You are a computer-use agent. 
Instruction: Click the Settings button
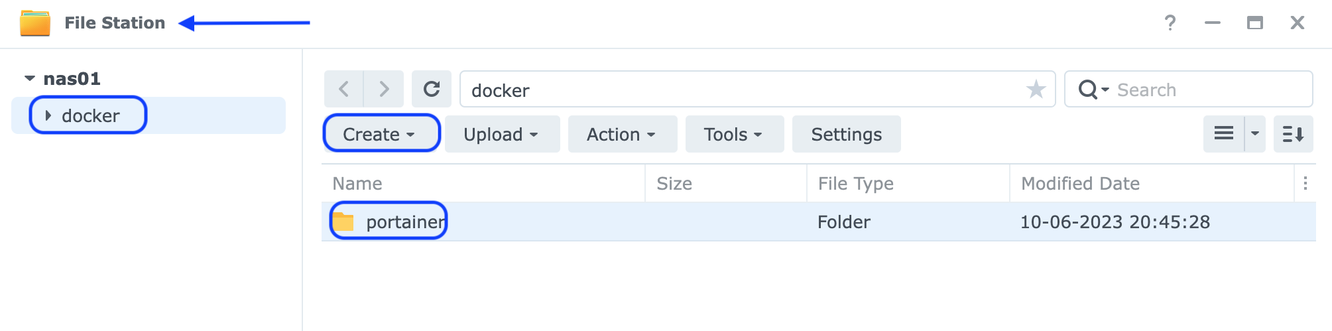pos(847,134)
